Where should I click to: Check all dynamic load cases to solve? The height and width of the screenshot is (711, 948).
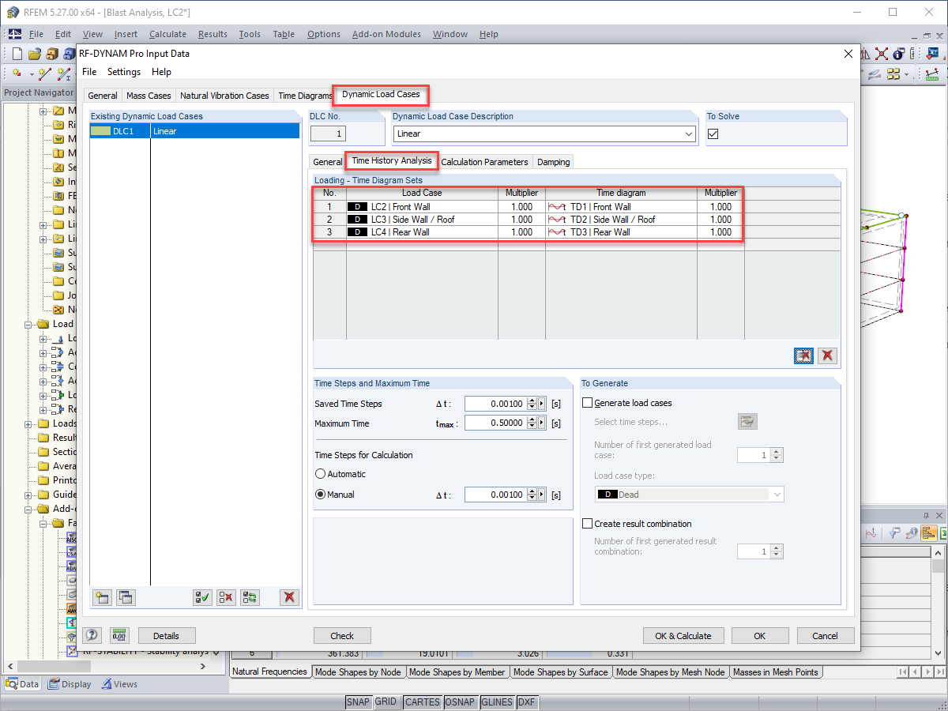[202, 597]
